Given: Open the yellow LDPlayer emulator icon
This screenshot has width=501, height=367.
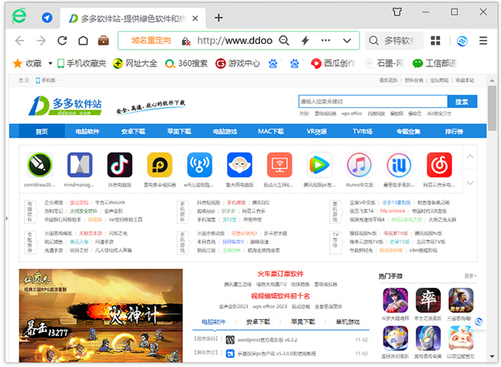Looking at the screenshot, I should [x=160, y=165].
